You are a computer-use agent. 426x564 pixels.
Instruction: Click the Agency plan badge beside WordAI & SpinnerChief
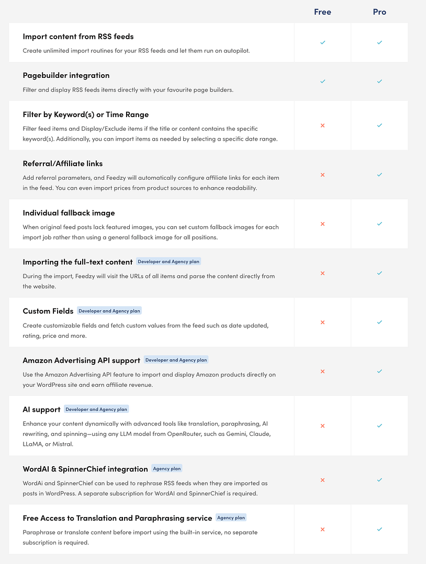pyautogui.click(x=167, y=468)
